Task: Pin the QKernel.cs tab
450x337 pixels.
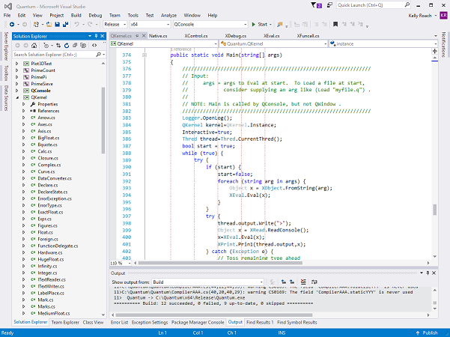Action: click(137, 36)
